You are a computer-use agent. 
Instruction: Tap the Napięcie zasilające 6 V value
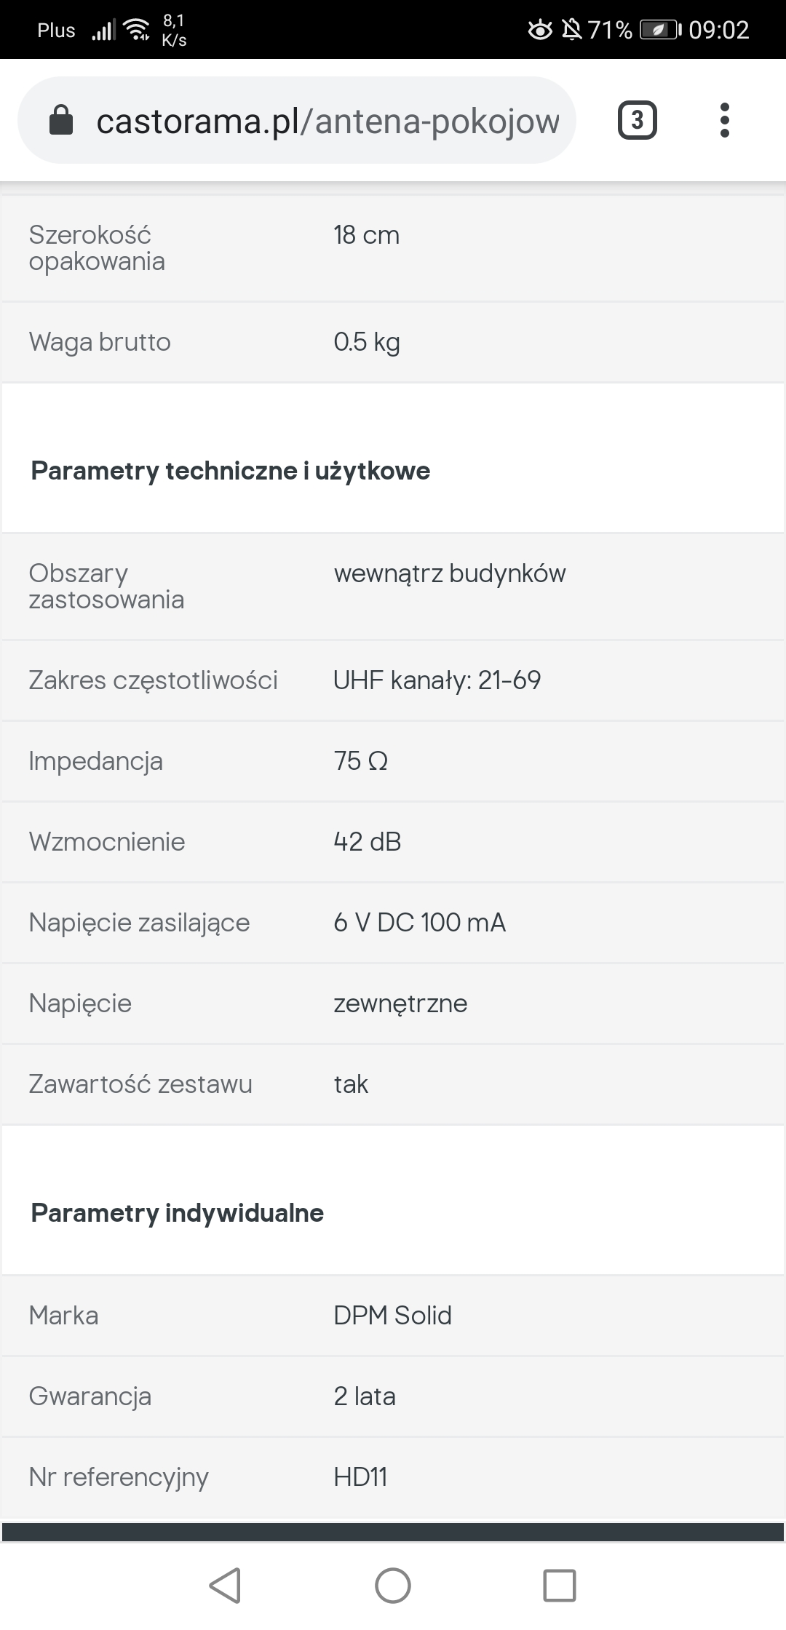(420, 923)
